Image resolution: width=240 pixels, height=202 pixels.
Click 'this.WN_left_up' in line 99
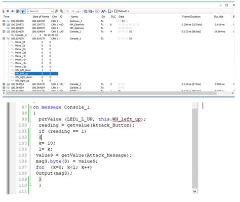pos(119,119)
